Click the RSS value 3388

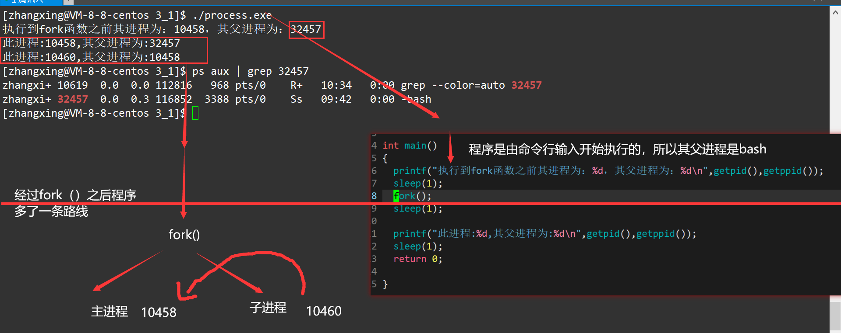point(217,99)
